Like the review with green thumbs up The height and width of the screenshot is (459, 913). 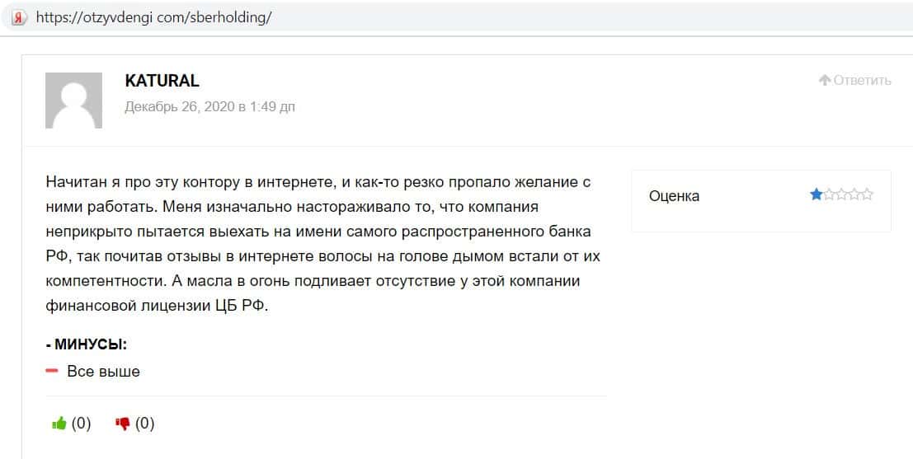click(59, 424)
